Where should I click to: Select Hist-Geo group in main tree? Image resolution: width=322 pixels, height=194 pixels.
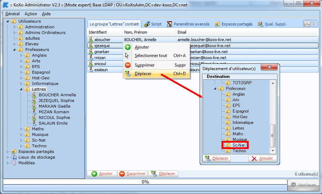click(x=41, y=78)
